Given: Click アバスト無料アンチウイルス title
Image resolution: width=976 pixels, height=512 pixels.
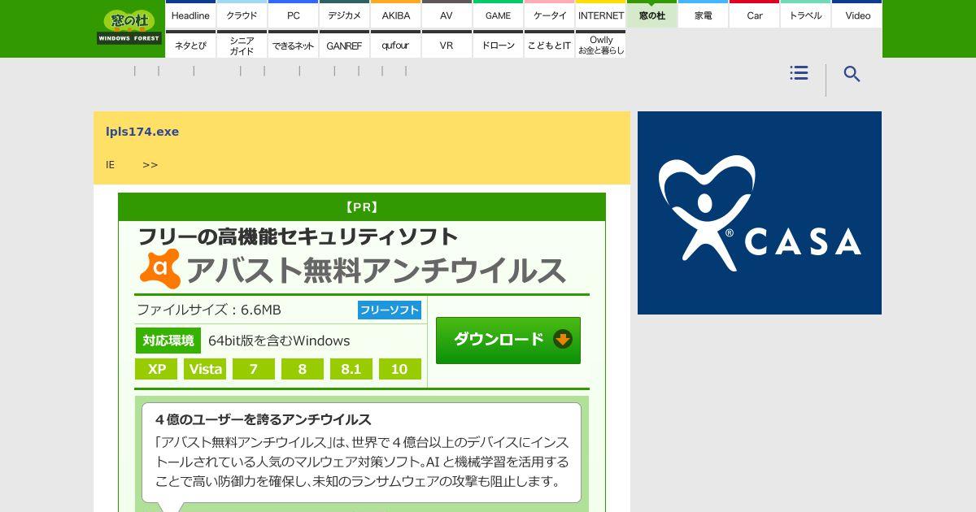Looking at the screenshot, I should (x=376, y=270).
